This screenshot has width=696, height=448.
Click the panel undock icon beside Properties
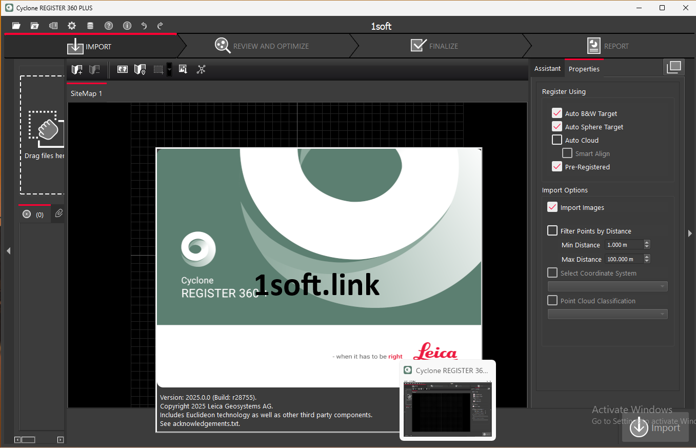click(x=674, y=67)
